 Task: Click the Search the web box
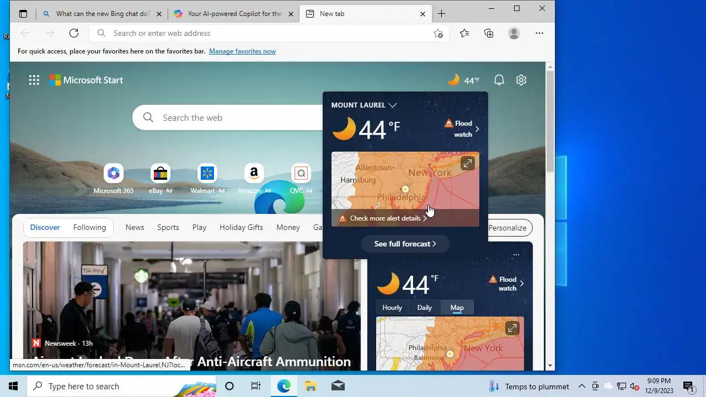pyautogui.click(x=227, y=117)
